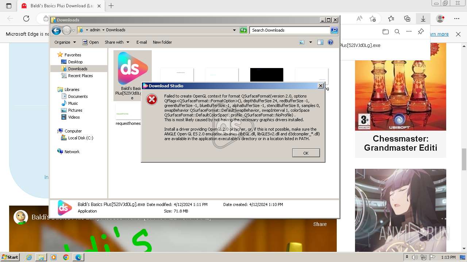Create a New folder
The height and width of the screenshot is (262, 467).
162,42
